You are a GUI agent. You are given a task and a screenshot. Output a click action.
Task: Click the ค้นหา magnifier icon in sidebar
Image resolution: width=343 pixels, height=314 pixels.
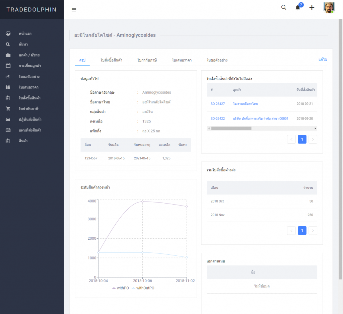coord(8,45)
